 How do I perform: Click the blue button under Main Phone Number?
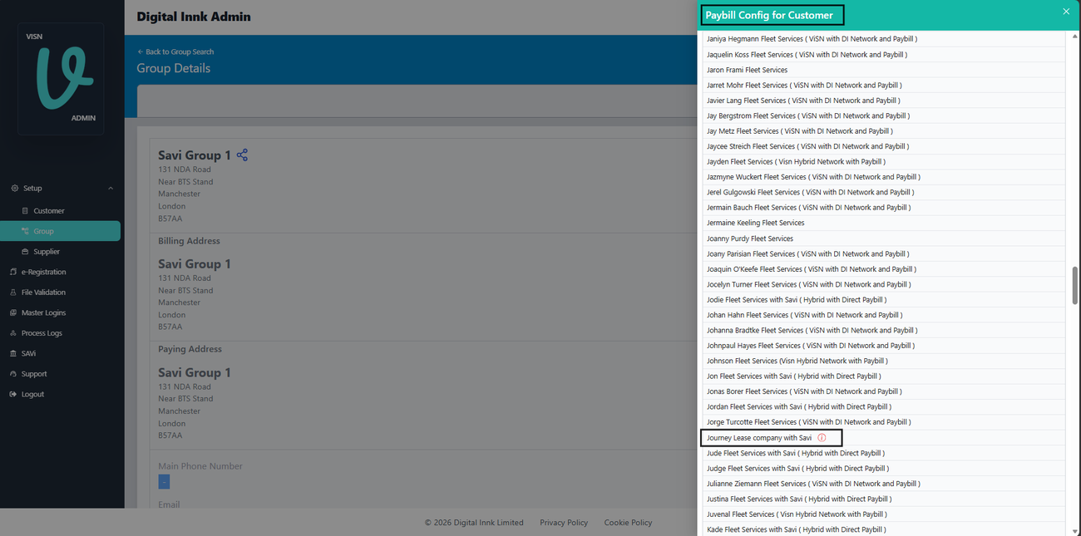164,482
